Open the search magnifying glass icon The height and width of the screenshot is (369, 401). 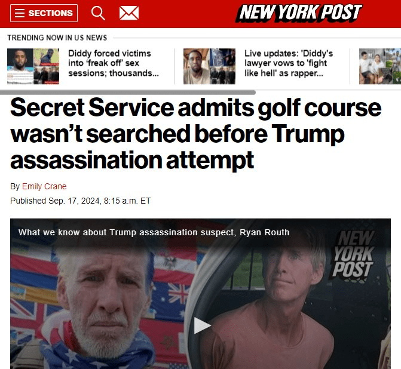[98, 13]
